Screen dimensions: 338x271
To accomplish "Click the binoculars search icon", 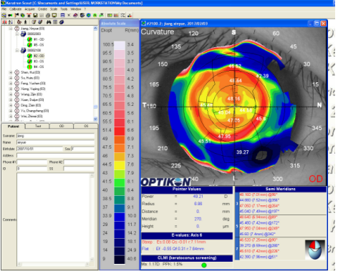I will [x=49, y=22].
